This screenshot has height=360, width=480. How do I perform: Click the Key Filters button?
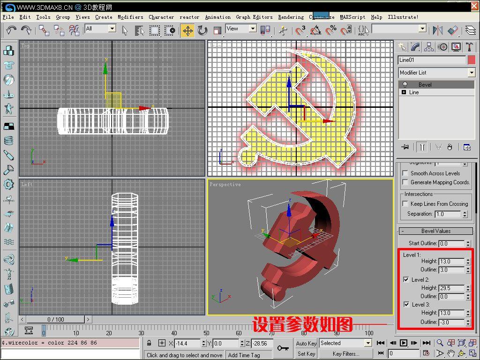pyautogui.click(x=346, y=354)
